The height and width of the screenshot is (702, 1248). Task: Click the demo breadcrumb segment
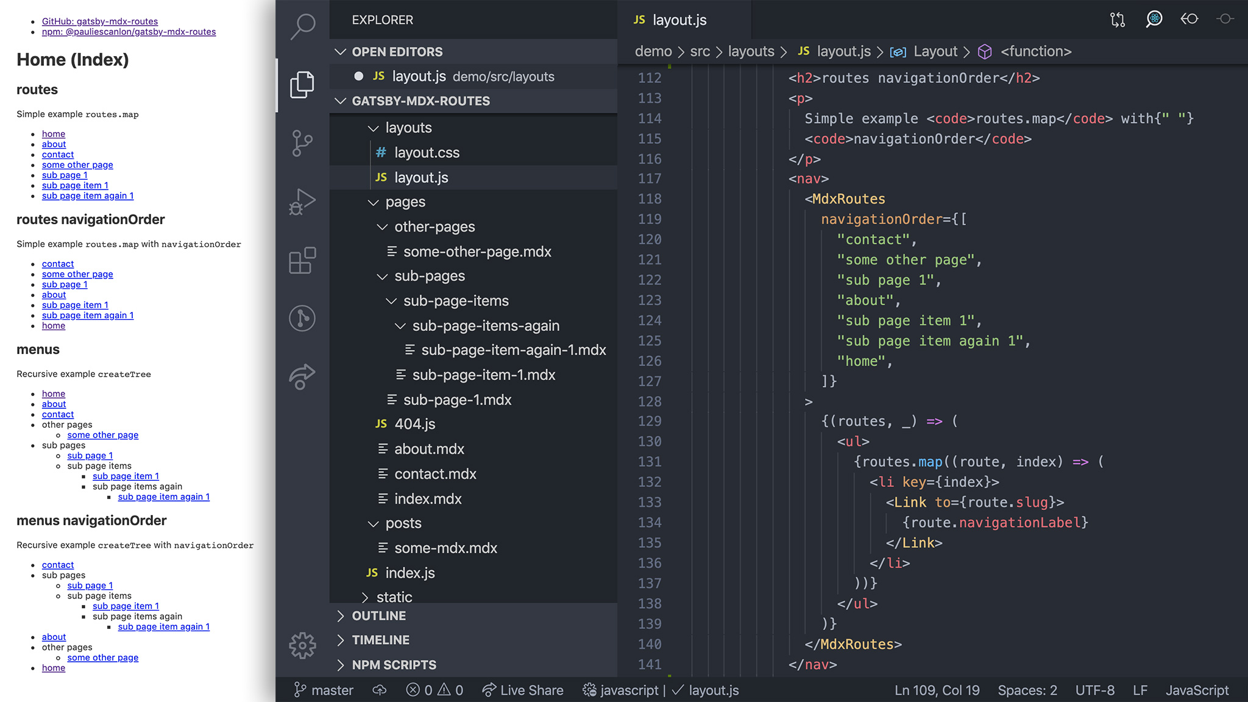click(x=653, y=52)
